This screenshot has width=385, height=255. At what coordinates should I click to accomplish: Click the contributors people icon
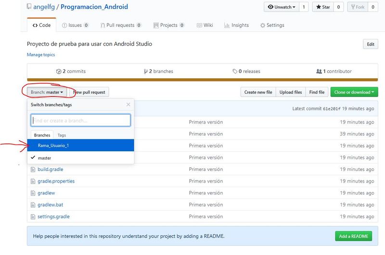tap(319, 71)
